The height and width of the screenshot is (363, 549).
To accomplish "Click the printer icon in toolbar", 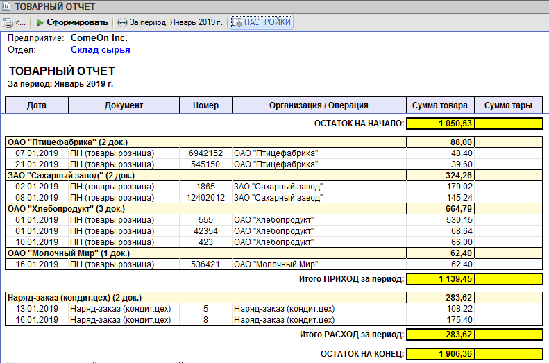I will click(x=8, y=23).
